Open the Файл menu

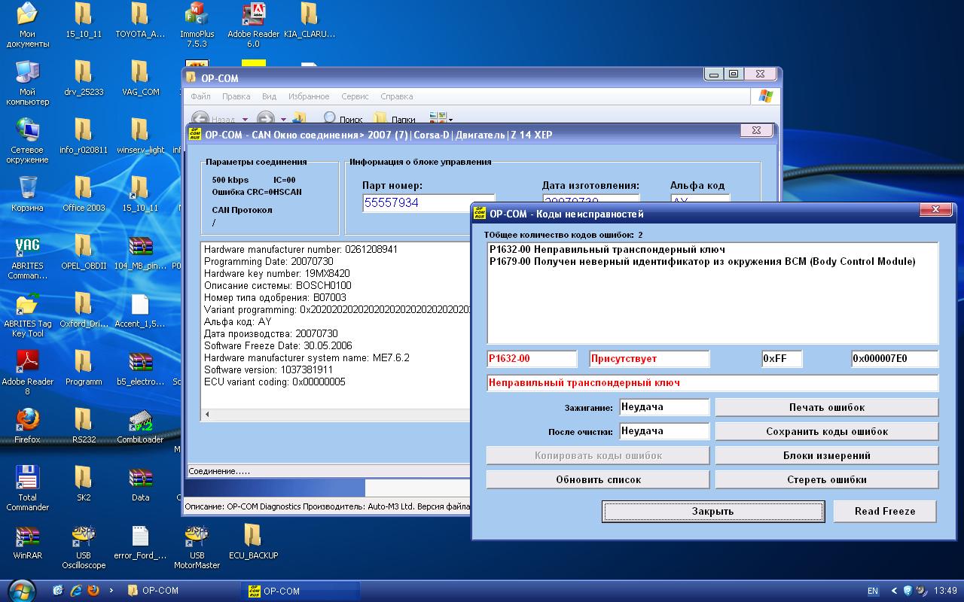(x=200, y=96)
